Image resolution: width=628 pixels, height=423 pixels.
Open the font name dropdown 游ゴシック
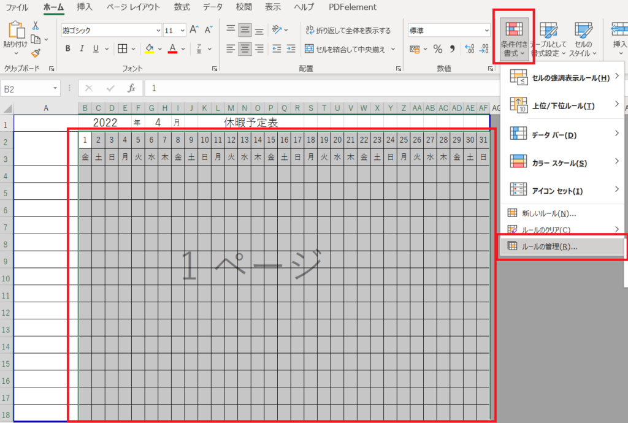tap(111, 30)
